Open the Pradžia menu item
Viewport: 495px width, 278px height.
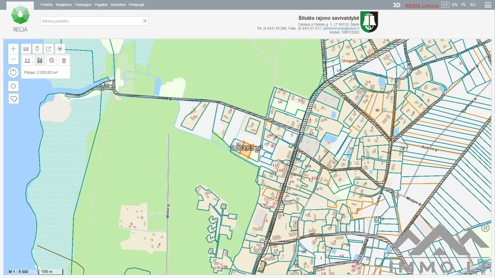tap(46, 5)
